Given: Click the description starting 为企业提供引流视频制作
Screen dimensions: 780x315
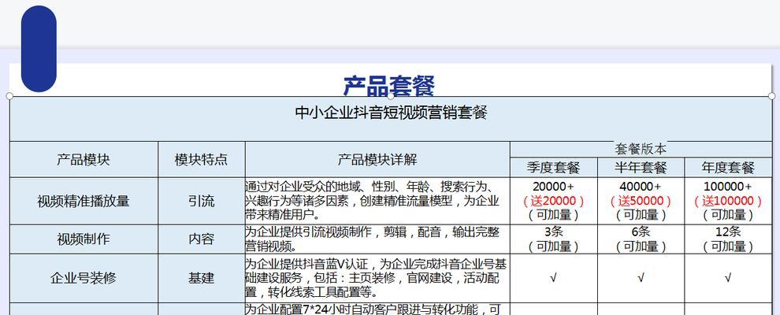Looking at the screenshot, I should pyautogui.click(x=372, y=239).
